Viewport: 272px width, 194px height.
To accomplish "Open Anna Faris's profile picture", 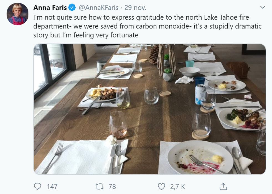I will [x=17, y=14].
